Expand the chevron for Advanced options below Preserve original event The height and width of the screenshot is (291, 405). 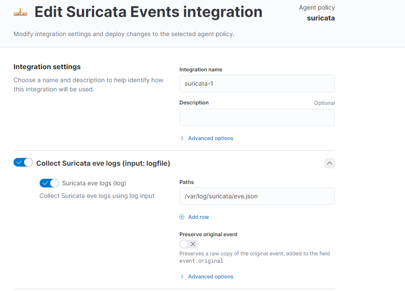click(x=182, y=277)
